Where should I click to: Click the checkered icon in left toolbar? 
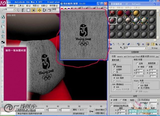point(3,42)
